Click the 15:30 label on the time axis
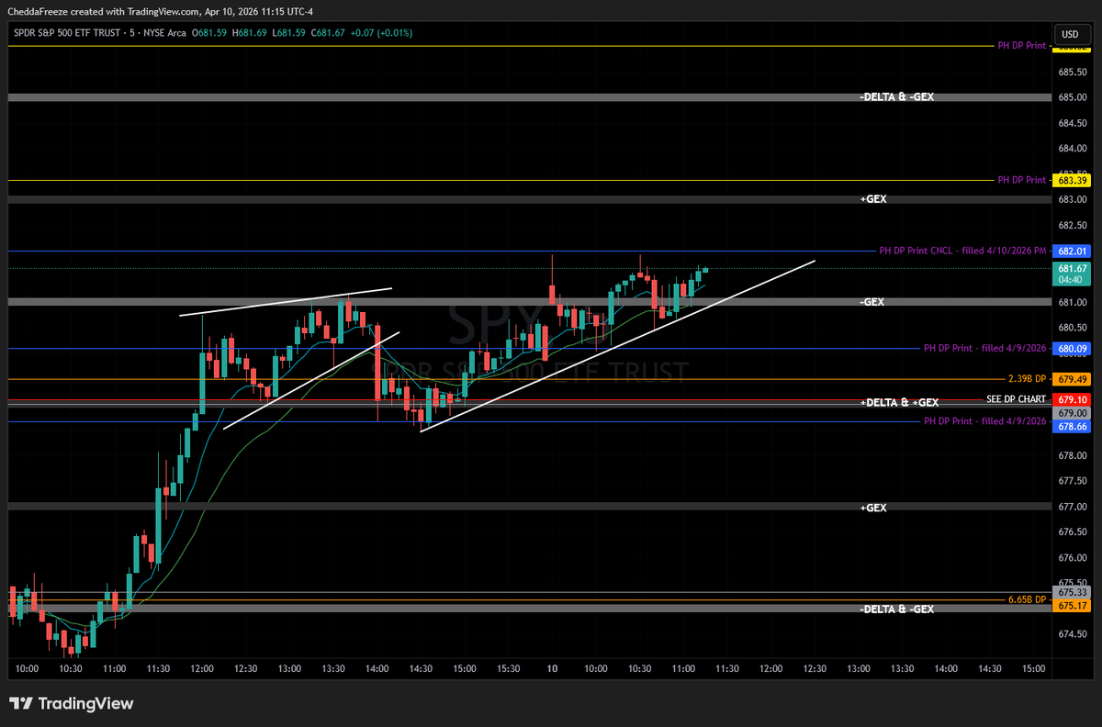Screen dimensions: 1102x727 click(x=509, y=669)
